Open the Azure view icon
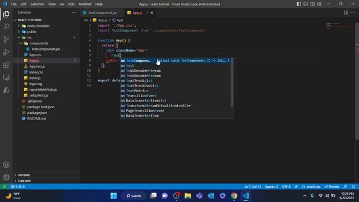This screenshot has width=359, height=202. (x=6, y=90)
